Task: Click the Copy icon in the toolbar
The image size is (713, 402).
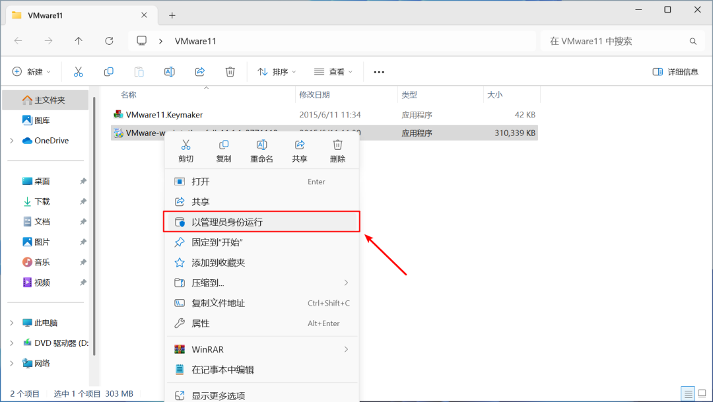Action: pyautogui.click(x=109, y=72)
